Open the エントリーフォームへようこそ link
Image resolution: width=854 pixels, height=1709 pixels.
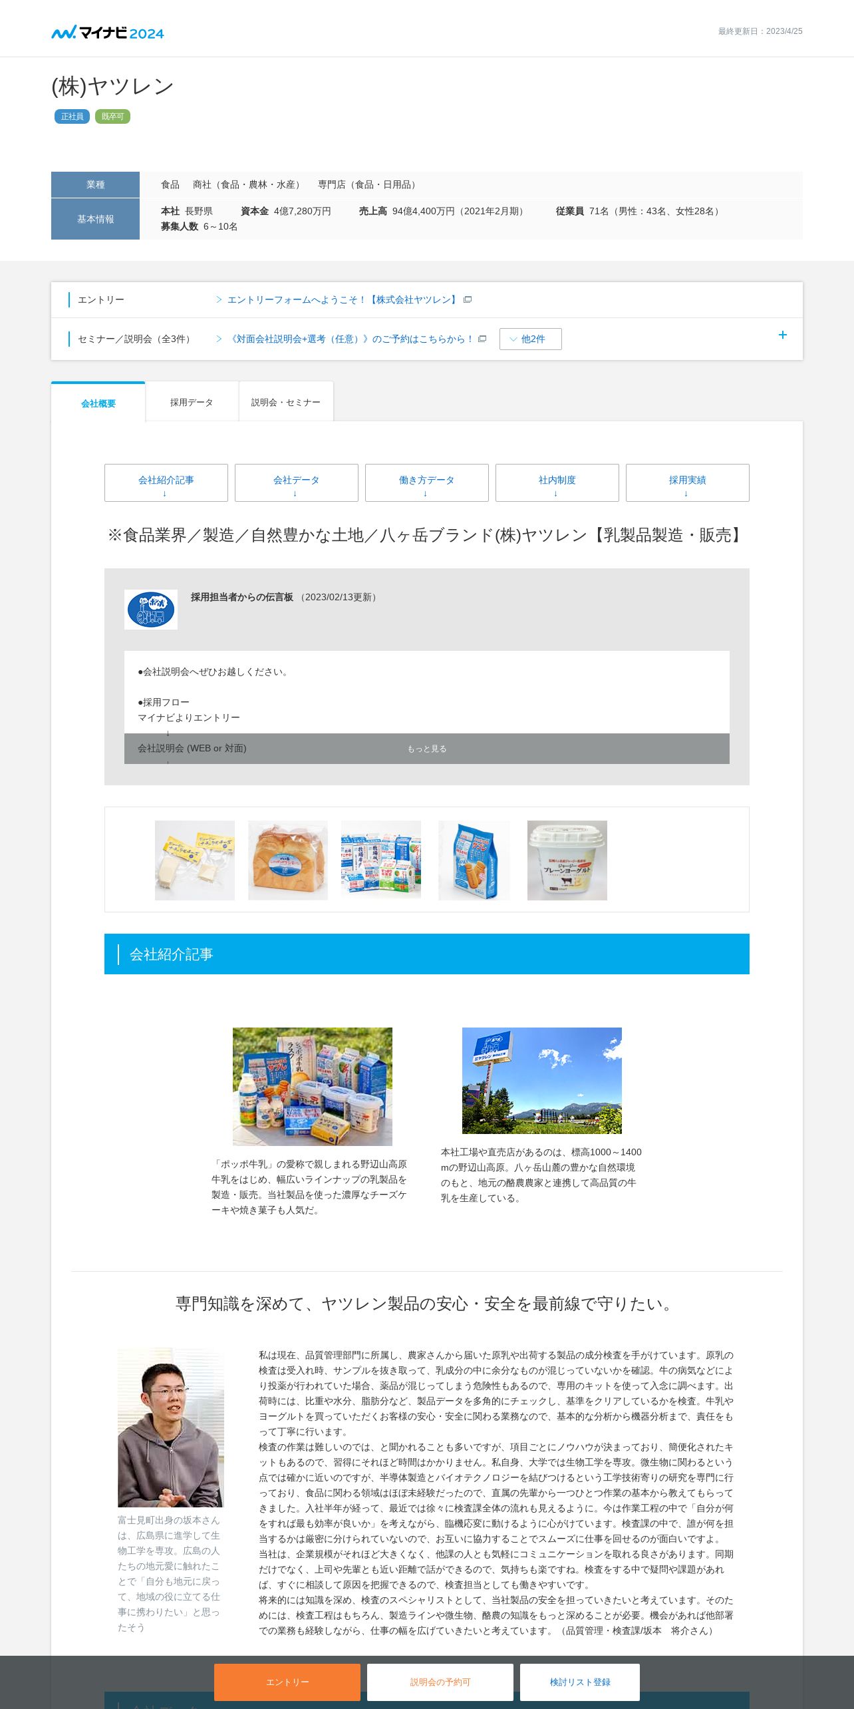(x=343, y=299)
